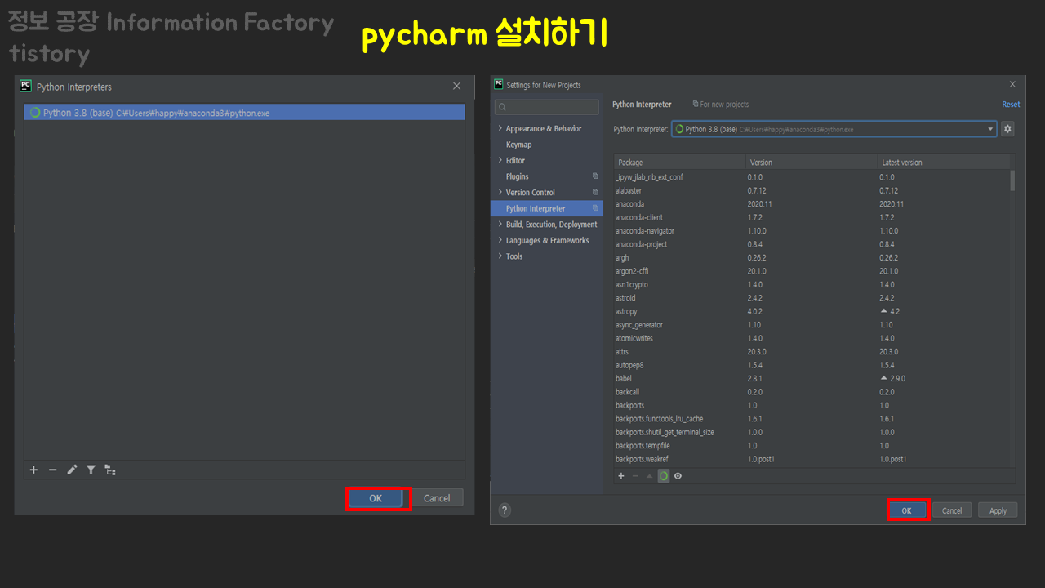
Task: Toggle show early releases eye icon
Action: pos(678,475)
